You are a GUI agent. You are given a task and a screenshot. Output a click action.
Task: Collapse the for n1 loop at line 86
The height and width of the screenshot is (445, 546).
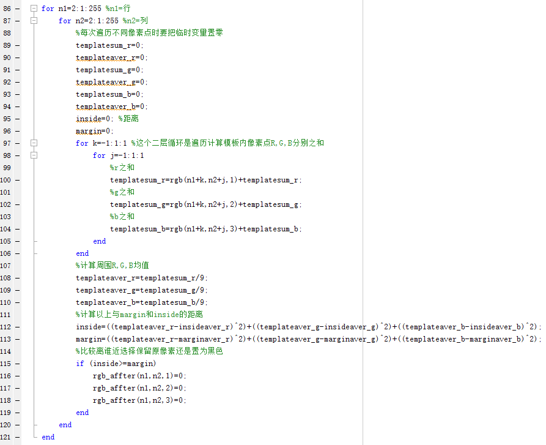(x=34, y=9)
